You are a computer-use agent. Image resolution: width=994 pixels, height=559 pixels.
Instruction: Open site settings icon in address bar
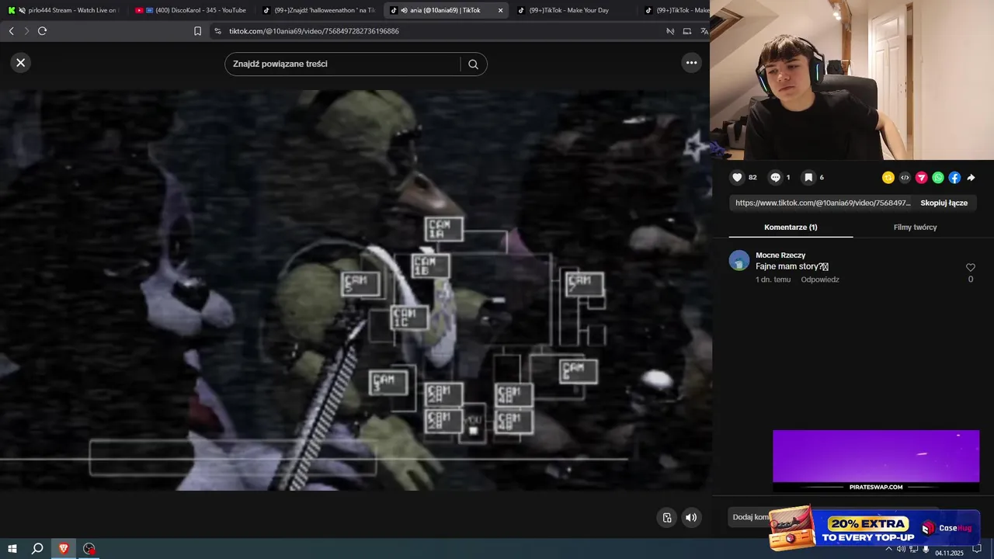(x=217, y=31)
